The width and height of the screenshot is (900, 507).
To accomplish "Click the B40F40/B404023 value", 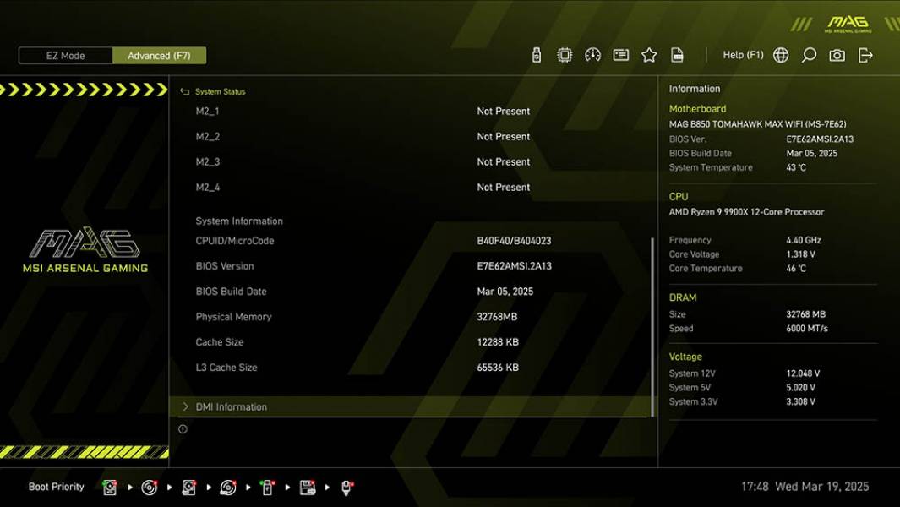I will click(514, 241).
